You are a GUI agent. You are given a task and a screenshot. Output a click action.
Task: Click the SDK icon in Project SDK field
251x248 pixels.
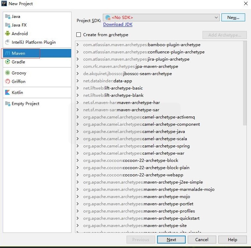coord(108,17)
